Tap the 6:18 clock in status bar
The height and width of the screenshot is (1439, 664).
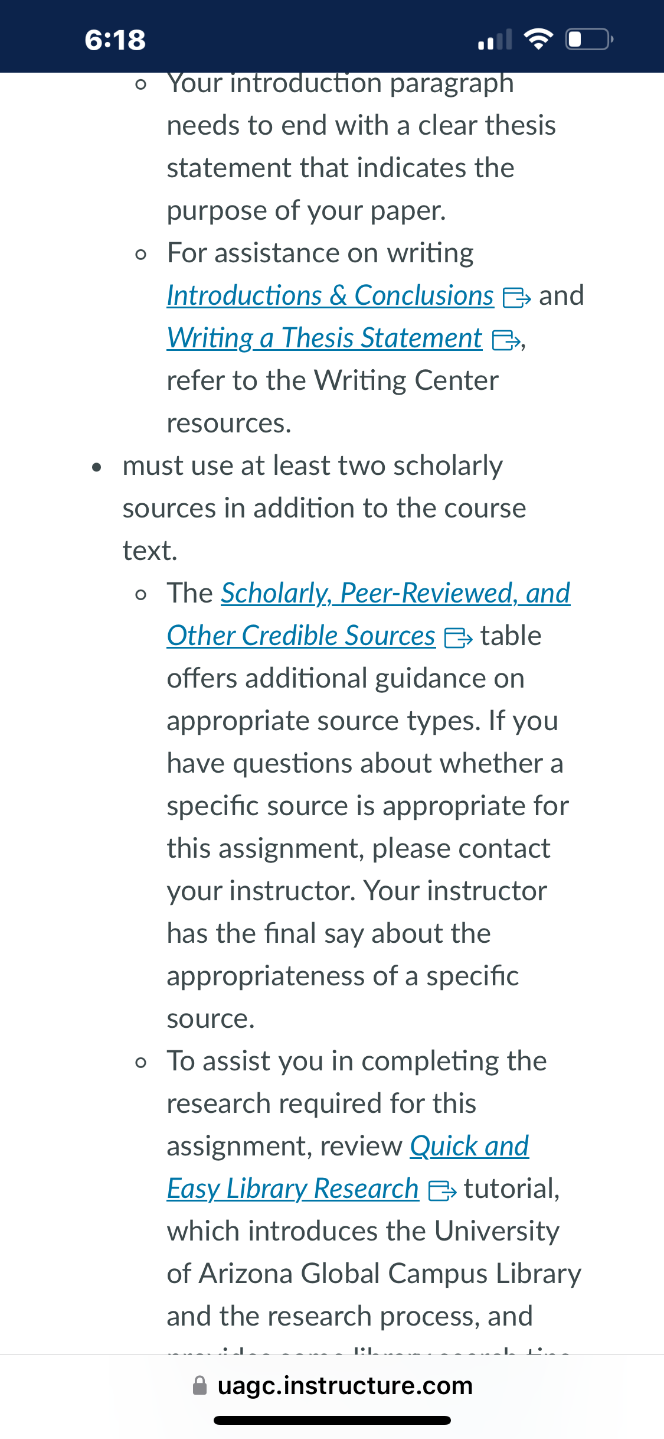pos(115,40)
